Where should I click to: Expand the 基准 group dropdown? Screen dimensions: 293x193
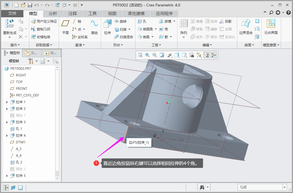(x=80, y=45)
